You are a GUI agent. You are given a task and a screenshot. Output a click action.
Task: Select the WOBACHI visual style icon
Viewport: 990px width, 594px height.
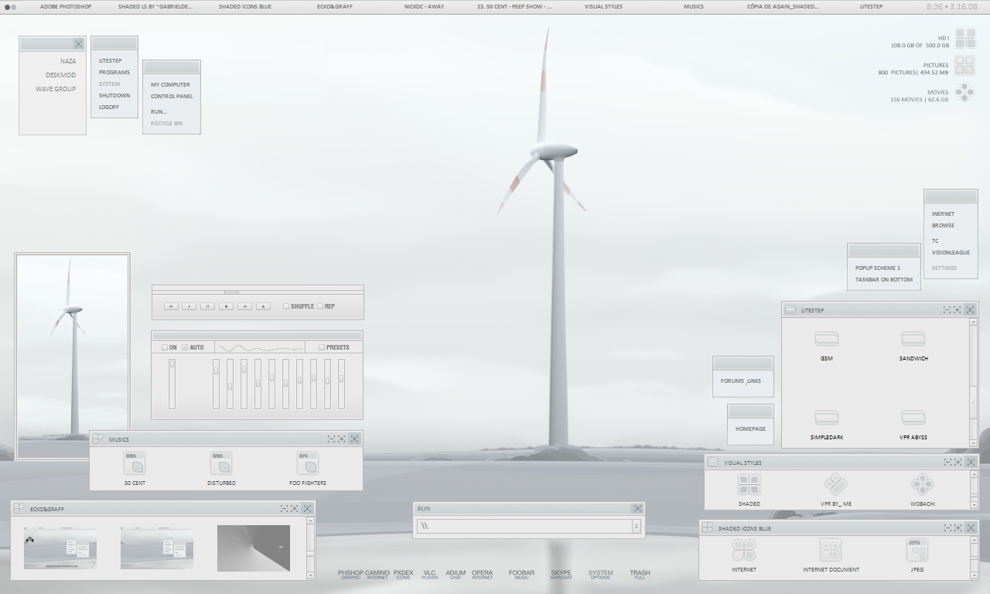(x=922, y=485)
